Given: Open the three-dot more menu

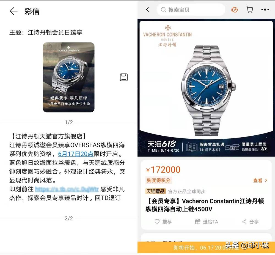Looking at the screenshot, I should pyautogui.click(x=265, y=10).
